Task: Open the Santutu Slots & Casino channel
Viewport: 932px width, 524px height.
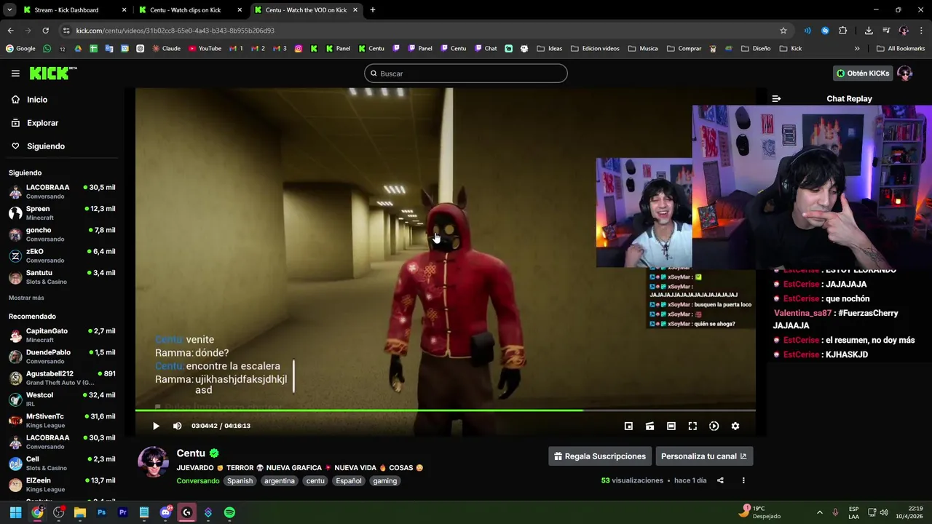Action: tap(62, 277)
